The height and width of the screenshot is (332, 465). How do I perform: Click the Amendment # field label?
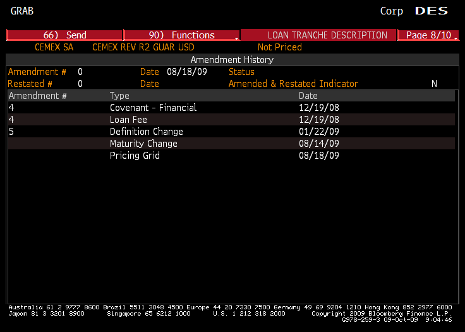point(37,72)
